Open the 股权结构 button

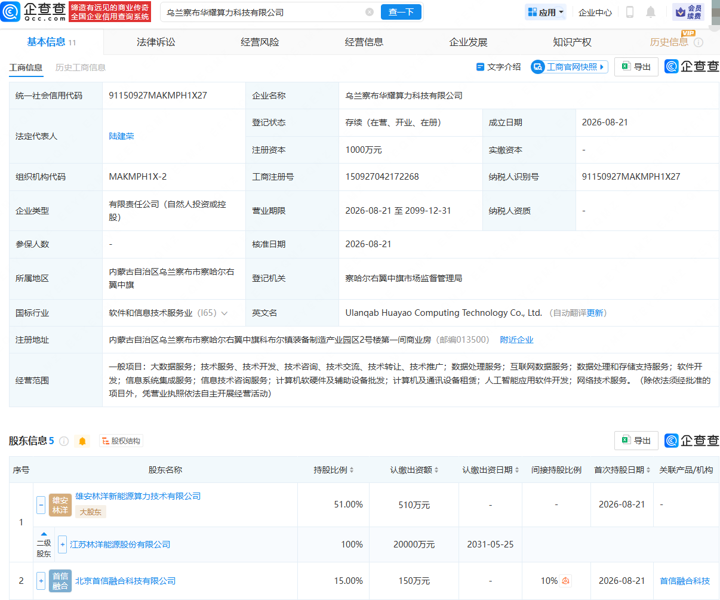(x=121, y=441)
